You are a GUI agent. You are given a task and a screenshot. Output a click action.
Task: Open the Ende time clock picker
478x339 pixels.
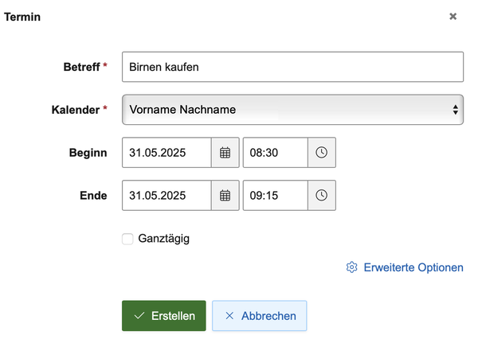tap(322, 195)
